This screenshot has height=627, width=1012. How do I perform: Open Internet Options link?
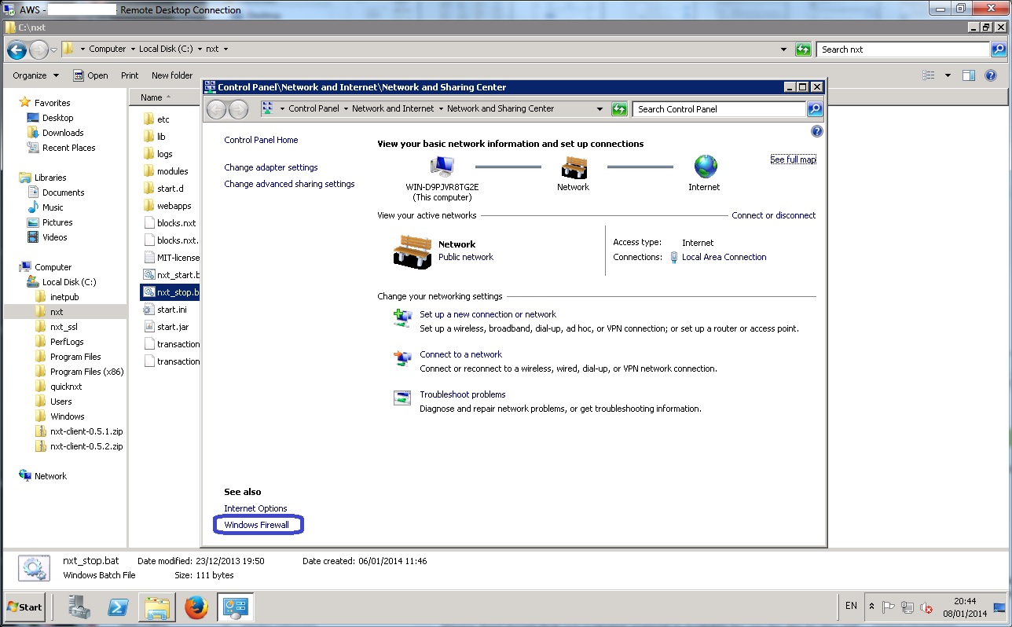click(255, 508)
